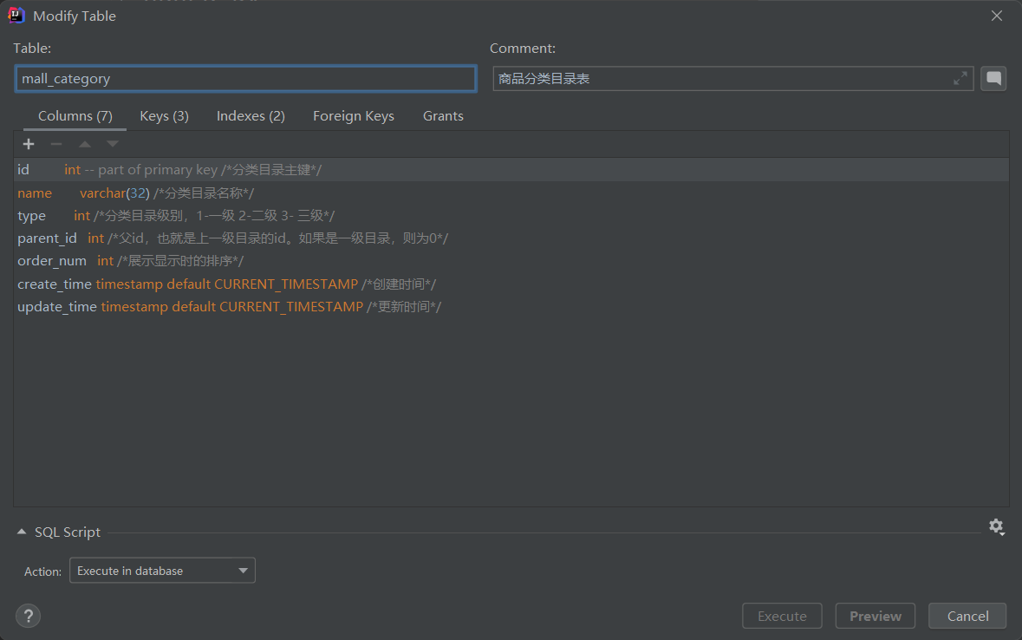Remove selected column with minus icon

56,144
